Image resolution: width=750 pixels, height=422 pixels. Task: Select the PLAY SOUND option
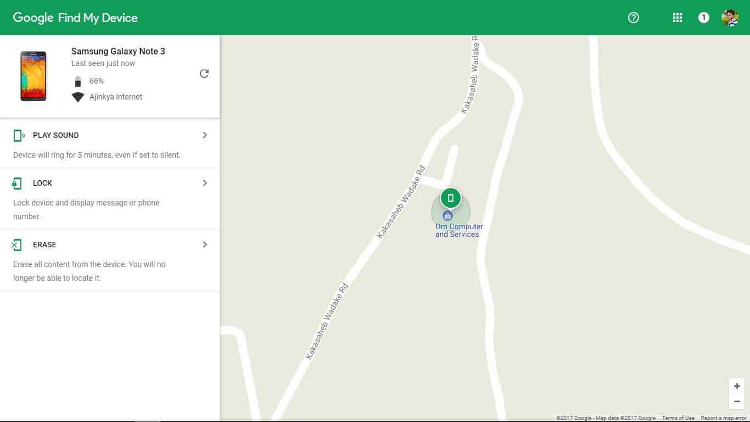tap(110, 144)
